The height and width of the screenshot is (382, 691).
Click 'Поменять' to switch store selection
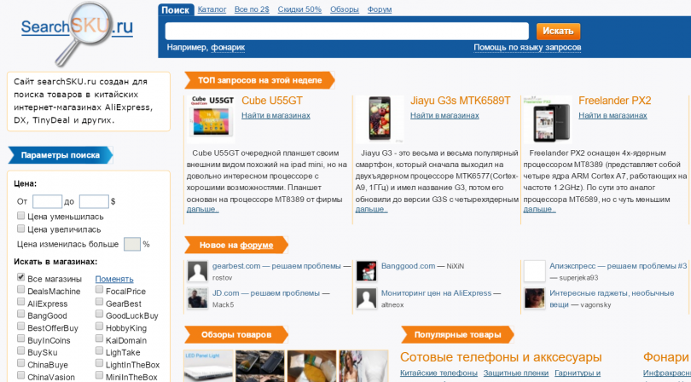tap(114, 279)
